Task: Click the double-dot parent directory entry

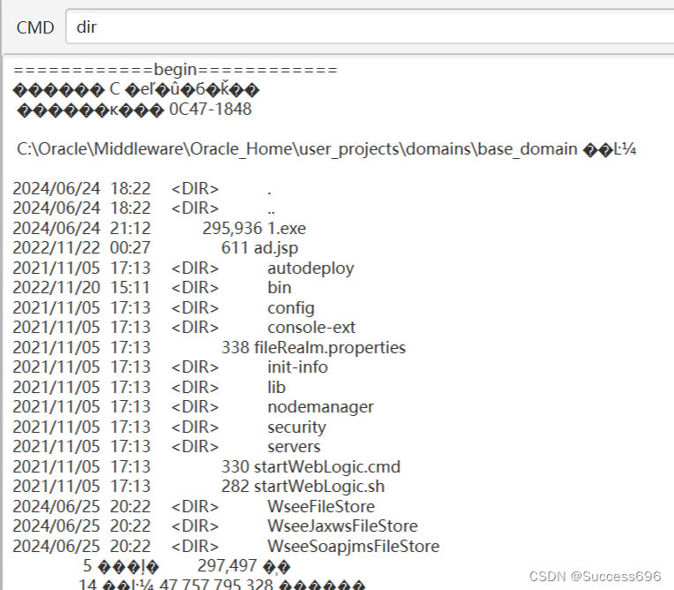Action: pyautogui.click(x=271, y=212)
